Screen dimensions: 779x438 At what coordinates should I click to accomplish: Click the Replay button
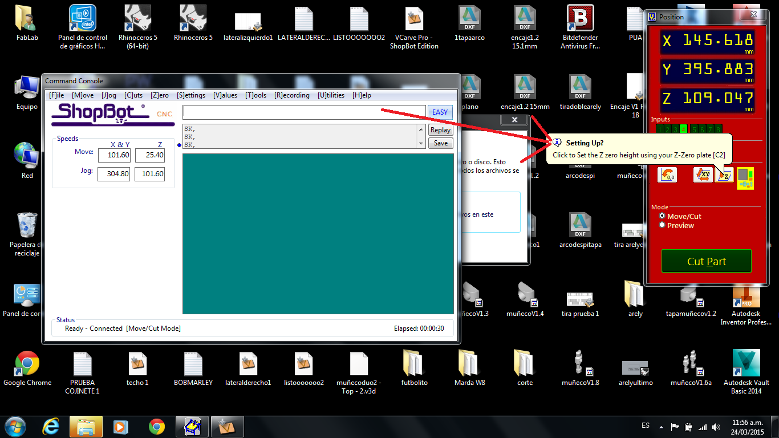440,130
